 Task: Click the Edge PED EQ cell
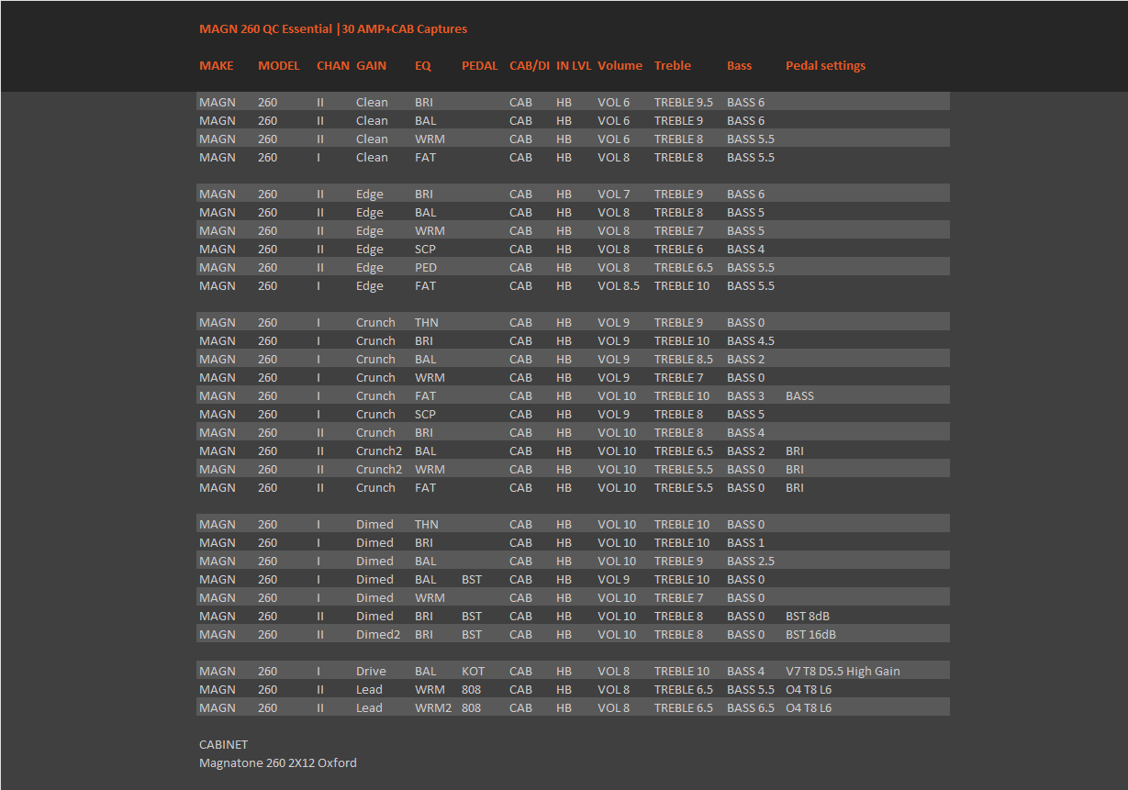[426, 268]
